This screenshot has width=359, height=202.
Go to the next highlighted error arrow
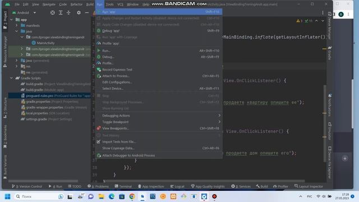323,21
